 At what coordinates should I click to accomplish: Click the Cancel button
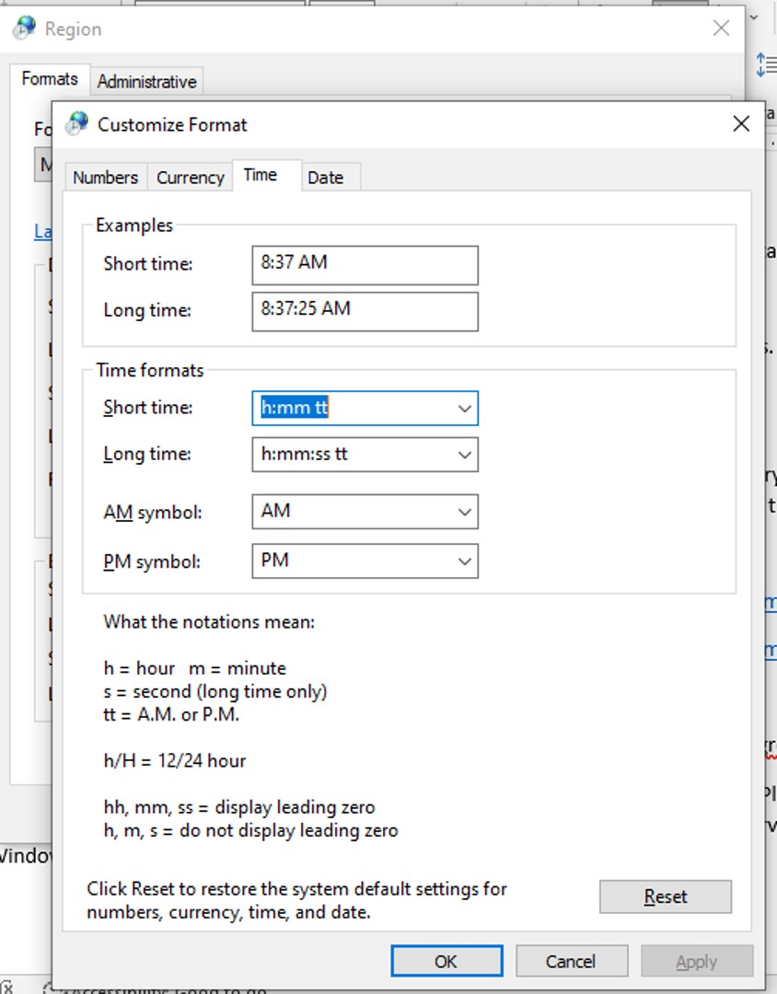[x=572, y=961]
